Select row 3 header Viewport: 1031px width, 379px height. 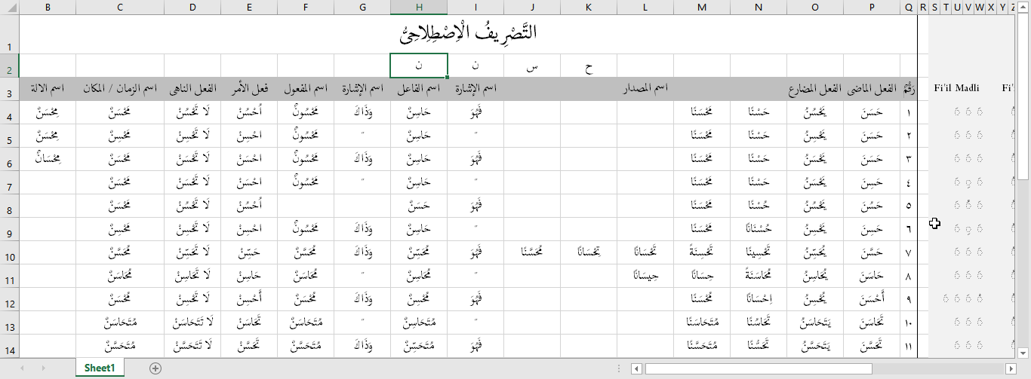click(x=9, y=89)
